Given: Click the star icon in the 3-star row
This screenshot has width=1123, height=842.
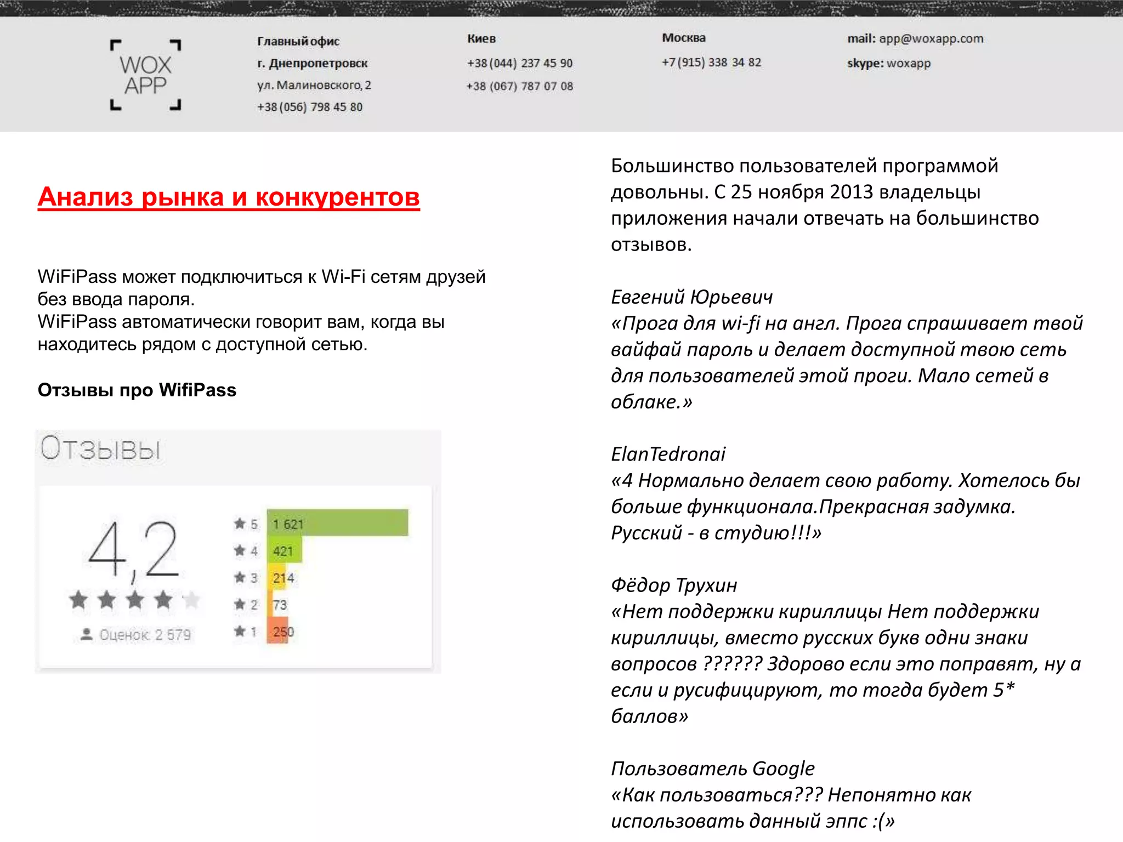Looking at the screenshot, I should (x=240, y=577).
